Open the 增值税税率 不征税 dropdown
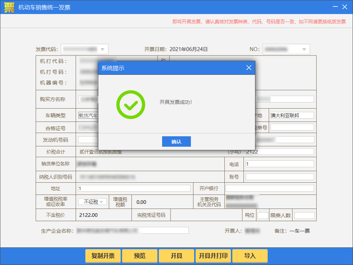 (x=102, y=202)
